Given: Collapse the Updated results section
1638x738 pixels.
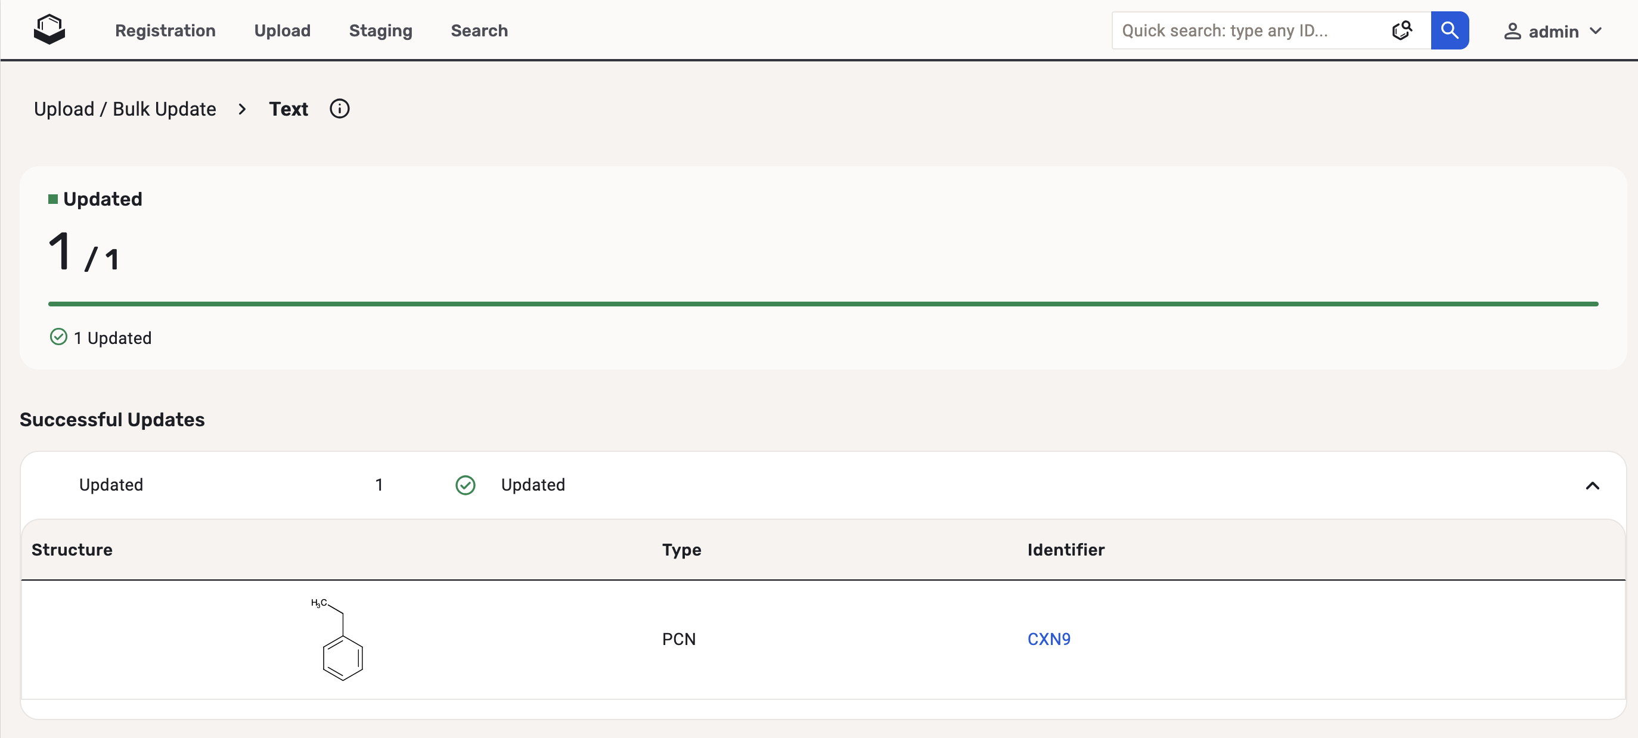Looking at the screenshot, I should tap(1592, 486).
